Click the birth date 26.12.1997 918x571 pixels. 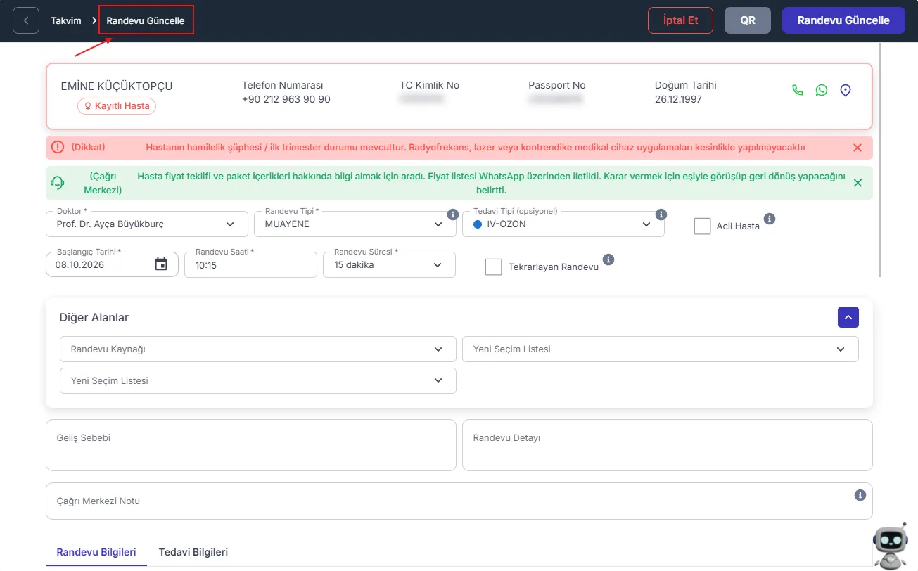[678, 99]
